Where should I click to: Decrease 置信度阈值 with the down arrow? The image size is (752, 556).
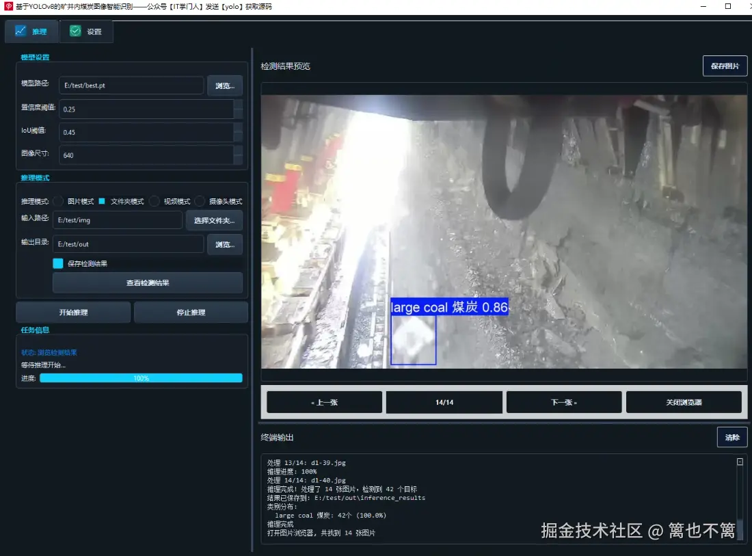pos(238,114)
